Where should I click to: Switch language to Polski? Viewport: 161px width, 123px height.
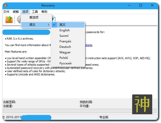pos(68,58)
